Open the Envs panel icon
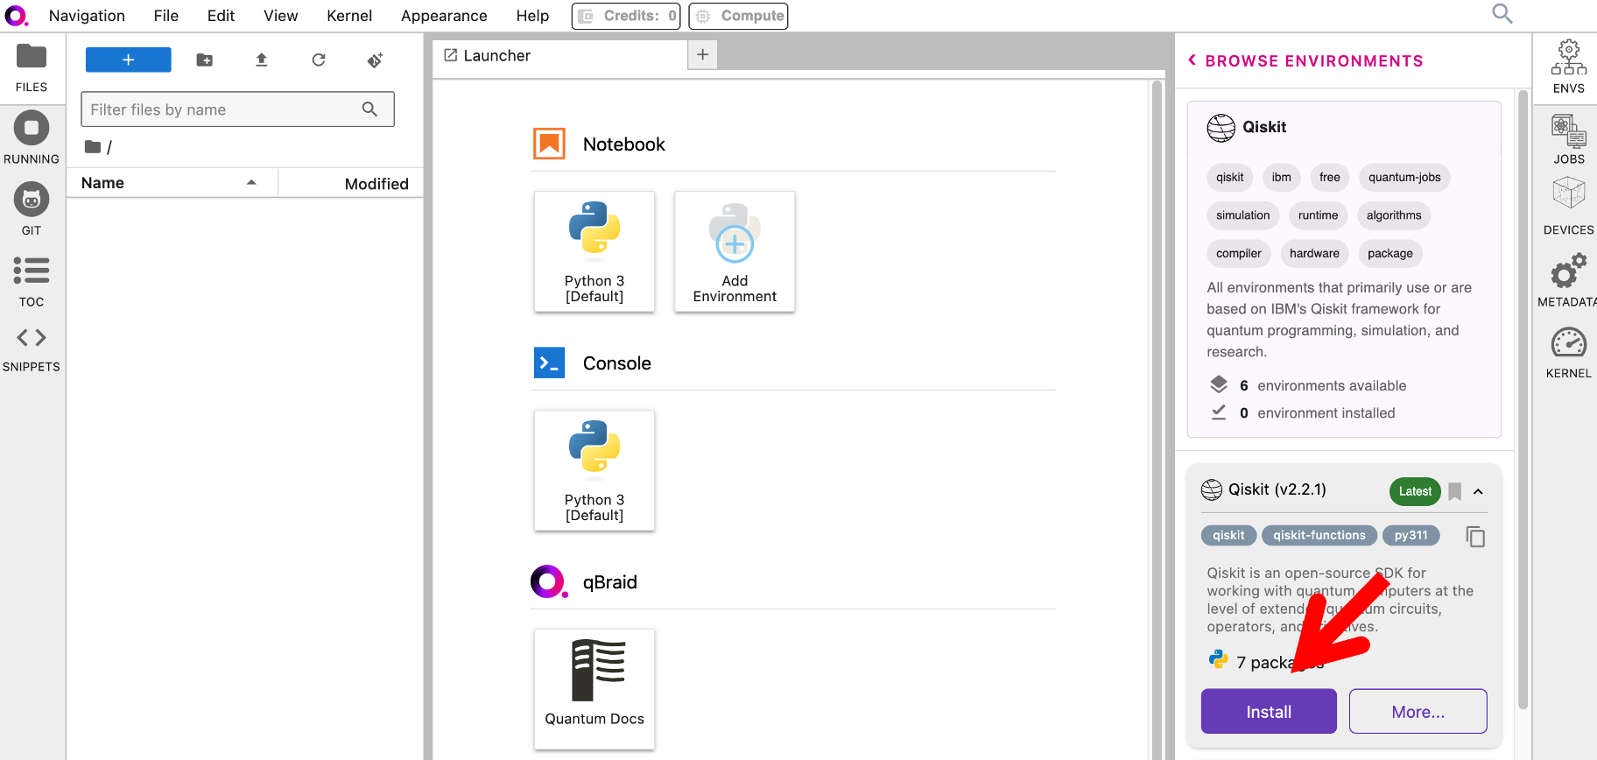Screen dimensions: 1597x760 tap(1569, 67)
